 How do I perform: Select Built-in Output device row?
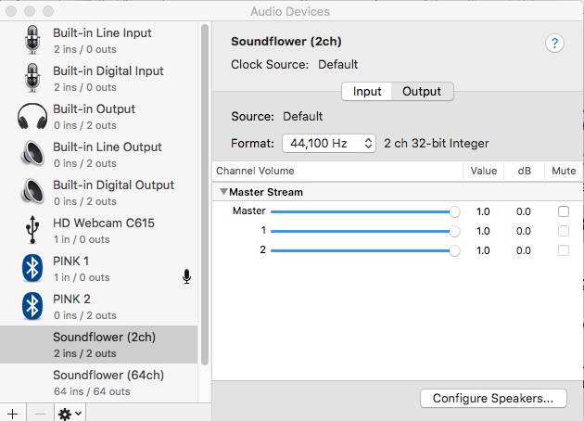(x=98, y=116)
